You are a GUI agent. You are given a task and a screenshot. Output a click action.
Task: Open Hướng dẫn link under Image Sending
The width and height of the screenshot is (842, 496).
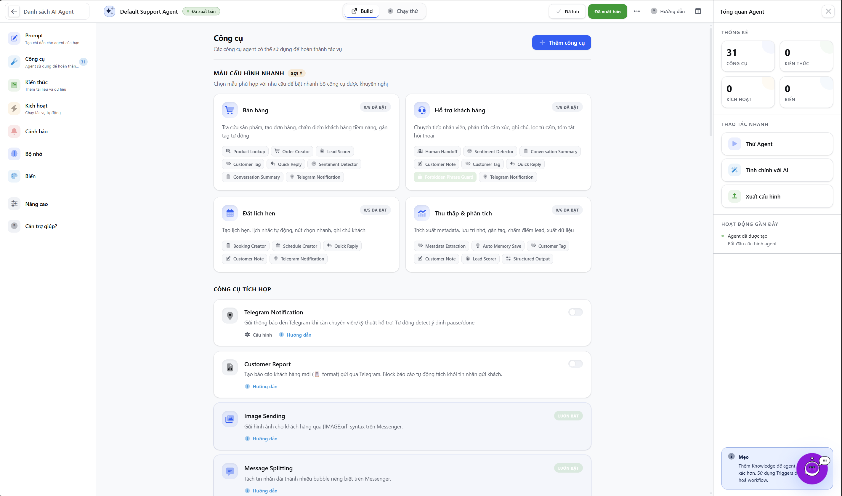261,439
